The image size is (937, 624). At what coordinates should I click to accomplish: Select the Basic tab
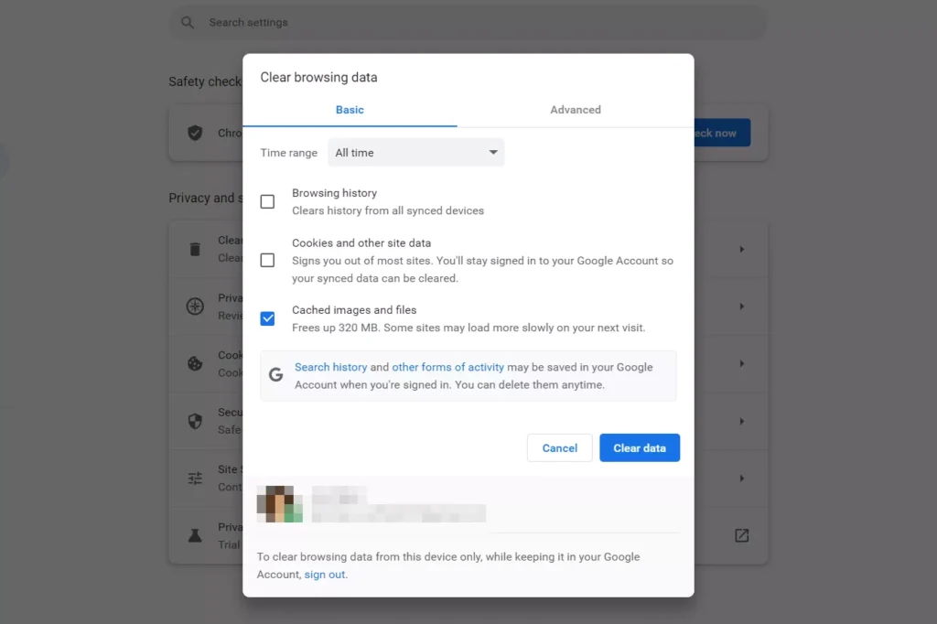pyautogui.click(x=350, y=110)
